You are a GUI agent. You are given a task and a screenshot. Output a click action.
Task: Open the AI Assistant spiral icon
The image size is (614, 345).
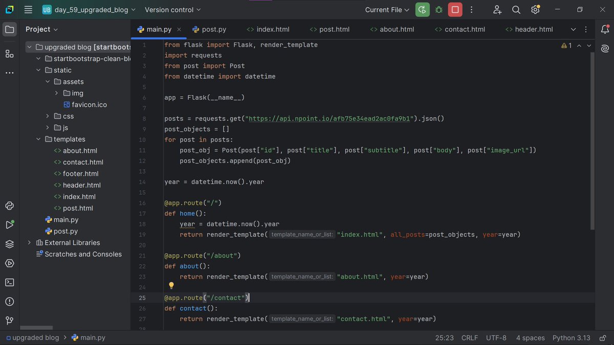click(x=605, y=49)
